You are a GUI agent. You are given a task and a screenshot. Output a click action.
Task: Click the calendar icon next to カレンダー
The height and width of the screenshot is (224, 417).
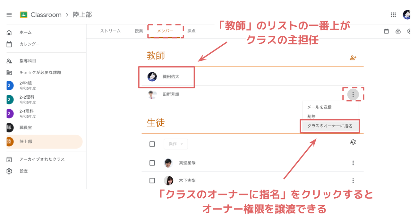point(9,44)
